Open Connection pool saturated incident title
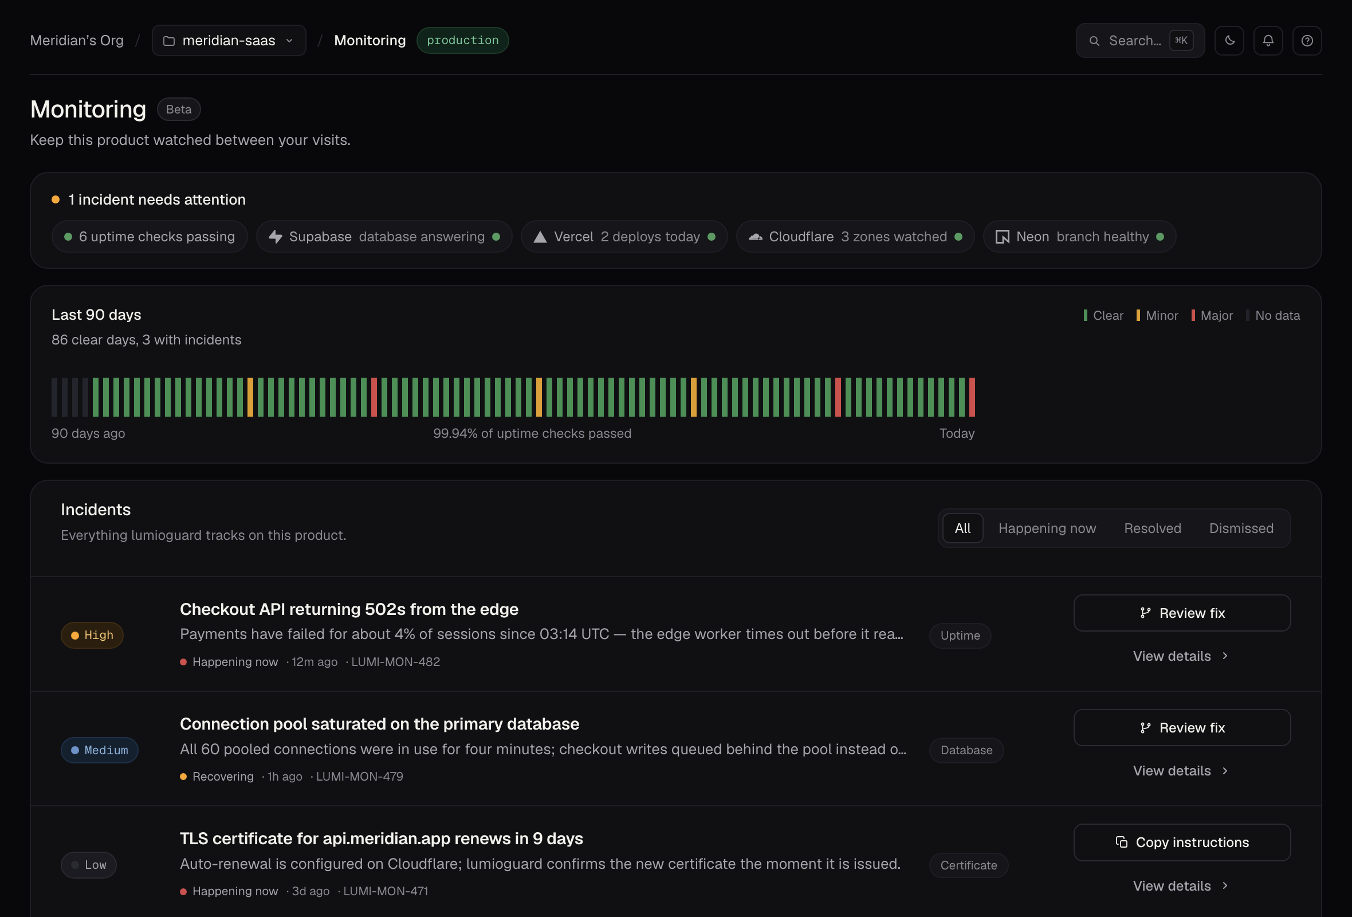Viewport: 1352px width, 917px height. 379,724
